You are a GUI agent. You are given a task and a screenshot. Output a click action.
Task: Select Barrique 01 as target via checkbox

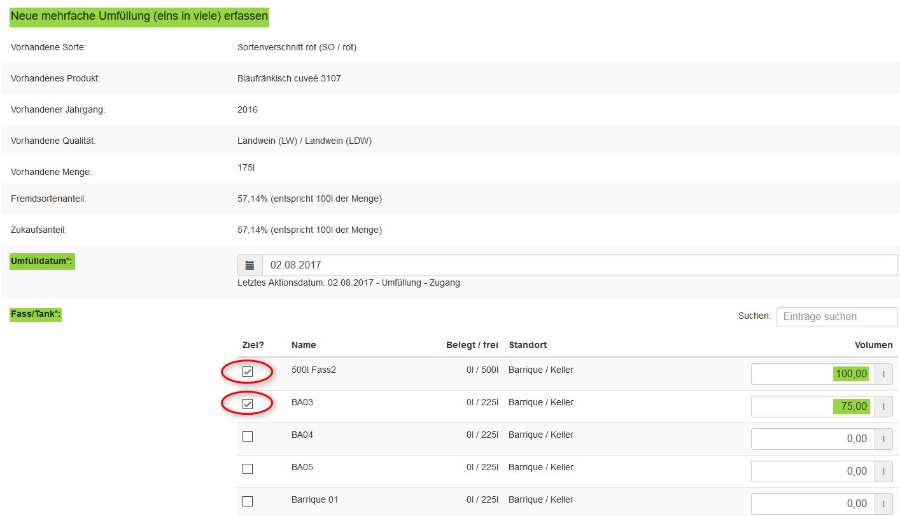point(248,501)
